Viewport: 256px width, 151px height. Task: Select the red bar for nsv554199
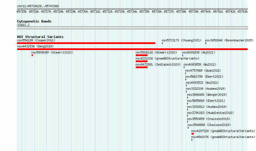point(86,43)
